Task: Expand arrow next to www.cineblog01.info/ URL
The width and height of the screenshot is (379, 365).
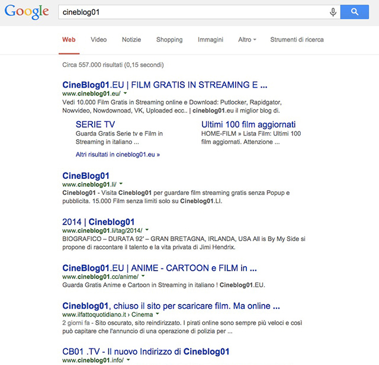Action: (x=129, y=360)
